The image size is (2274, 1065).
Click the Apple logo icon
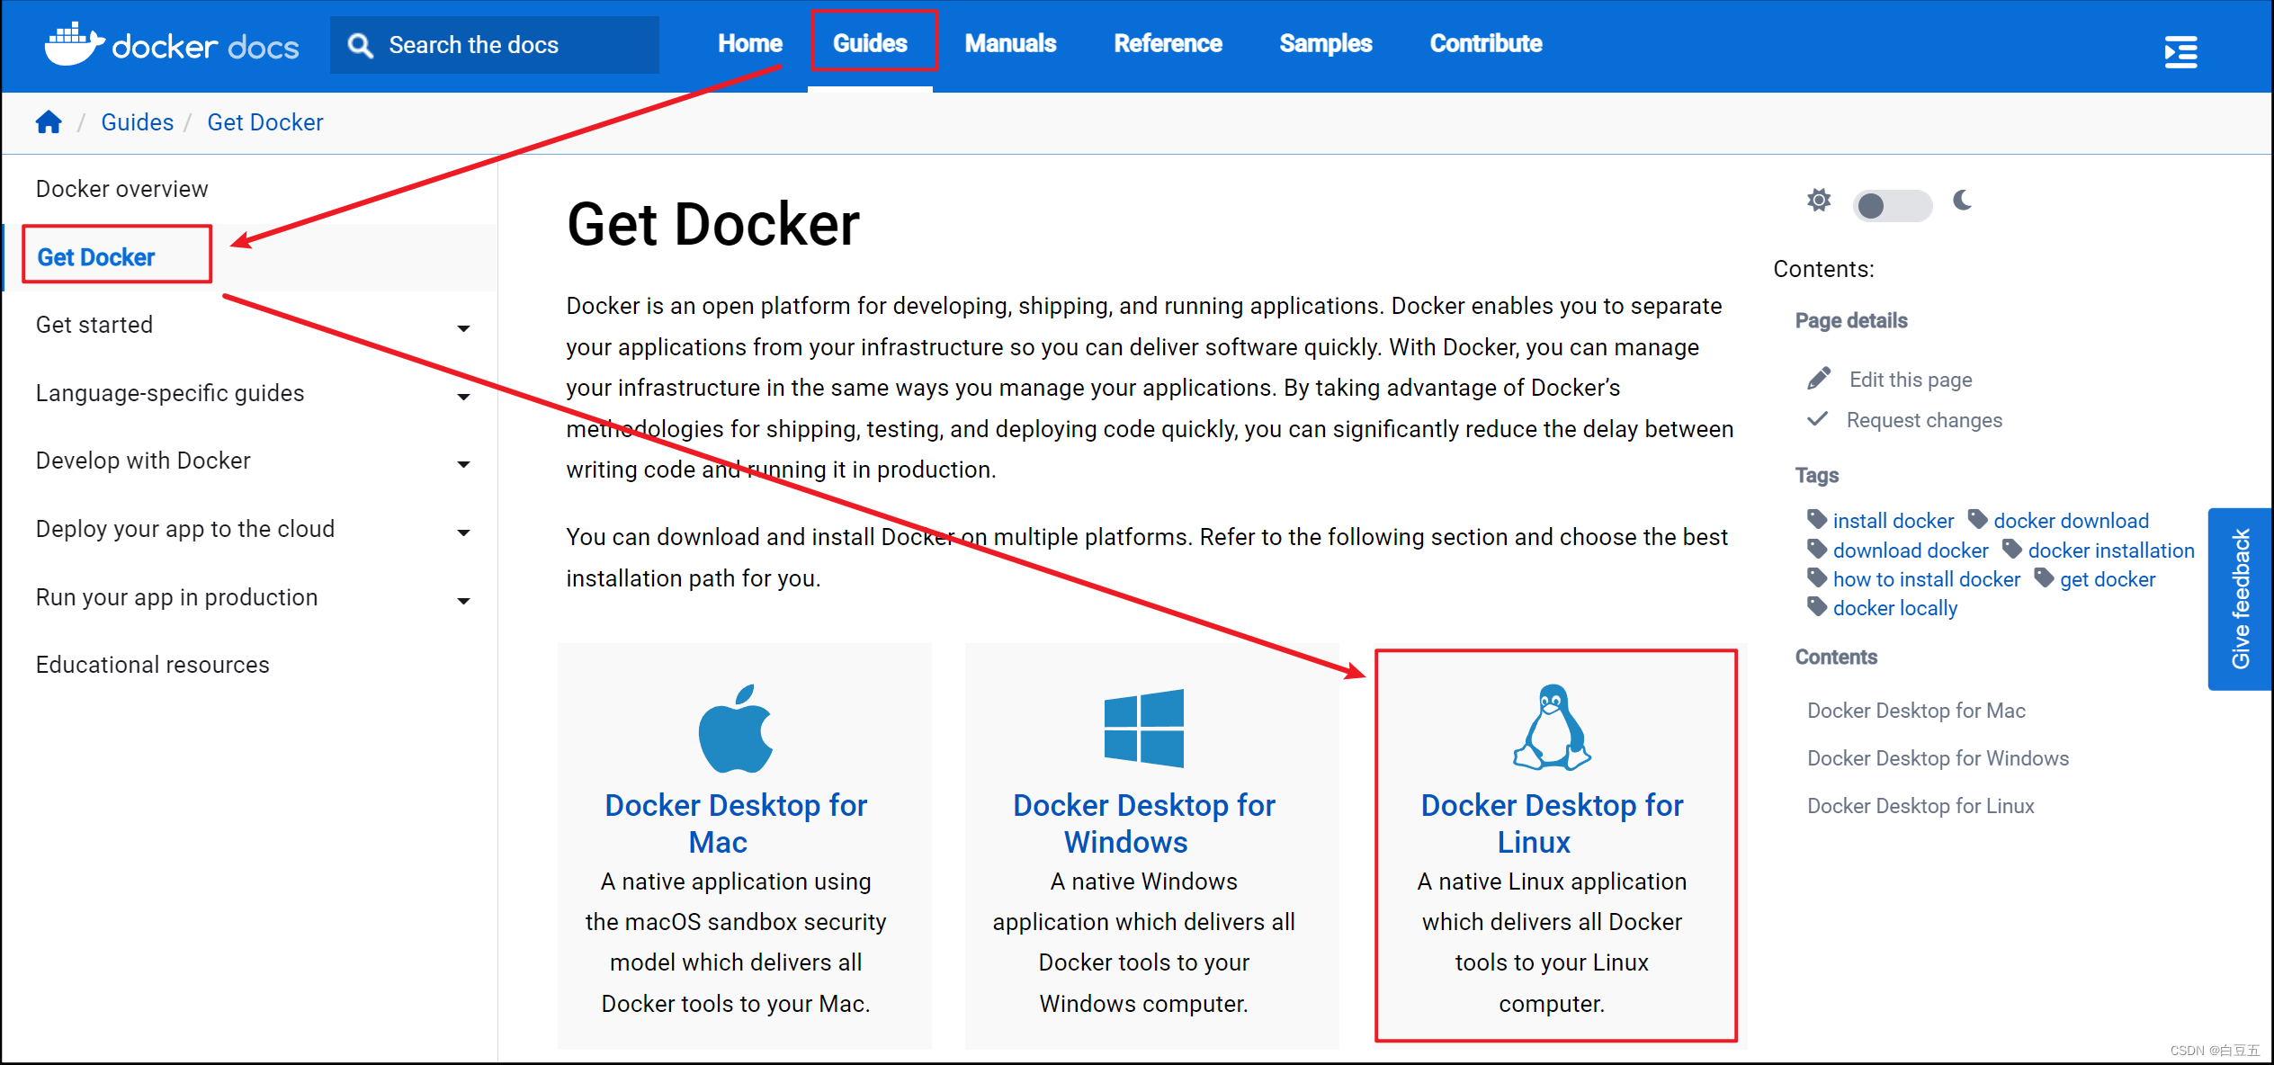click(736, 729)
